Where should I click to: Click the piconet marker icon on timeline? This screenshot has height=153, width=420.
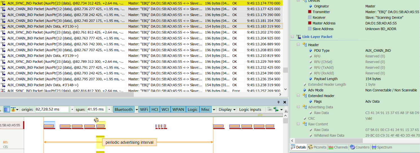click(96, 120)
